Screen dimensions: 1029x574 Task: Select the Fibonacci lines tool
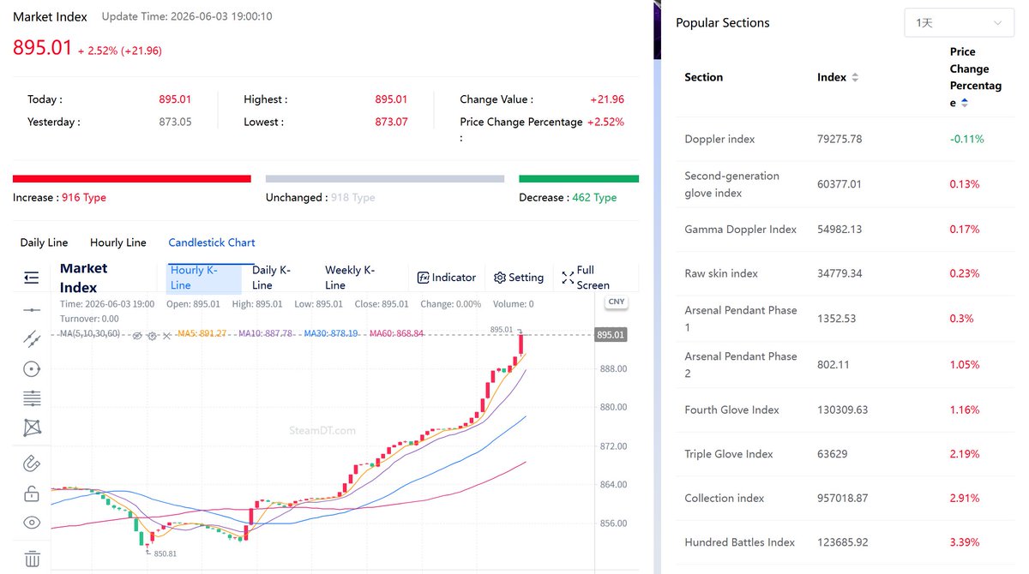pos(32,398)
